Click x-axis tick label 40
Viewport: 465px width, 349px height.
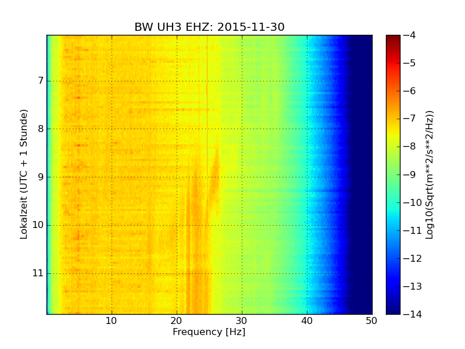tap(307, 321)
